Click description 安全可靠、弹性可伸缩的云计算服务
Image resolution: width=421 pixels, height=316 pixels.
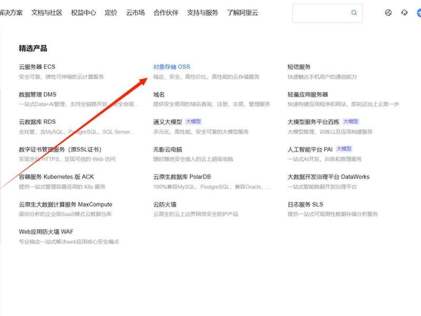(61, 77)
